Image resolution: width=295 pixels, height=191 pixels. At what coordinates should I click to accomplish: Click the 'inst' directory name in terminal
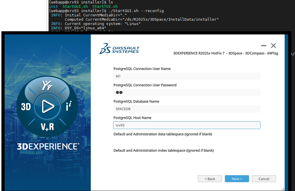point(53,6)
